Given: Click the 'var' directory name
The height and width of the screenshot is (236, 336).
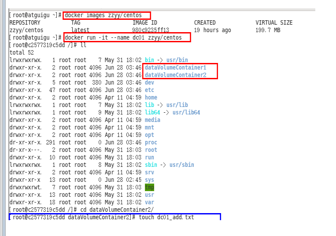Looking at the screenshot, I should 149,202.
